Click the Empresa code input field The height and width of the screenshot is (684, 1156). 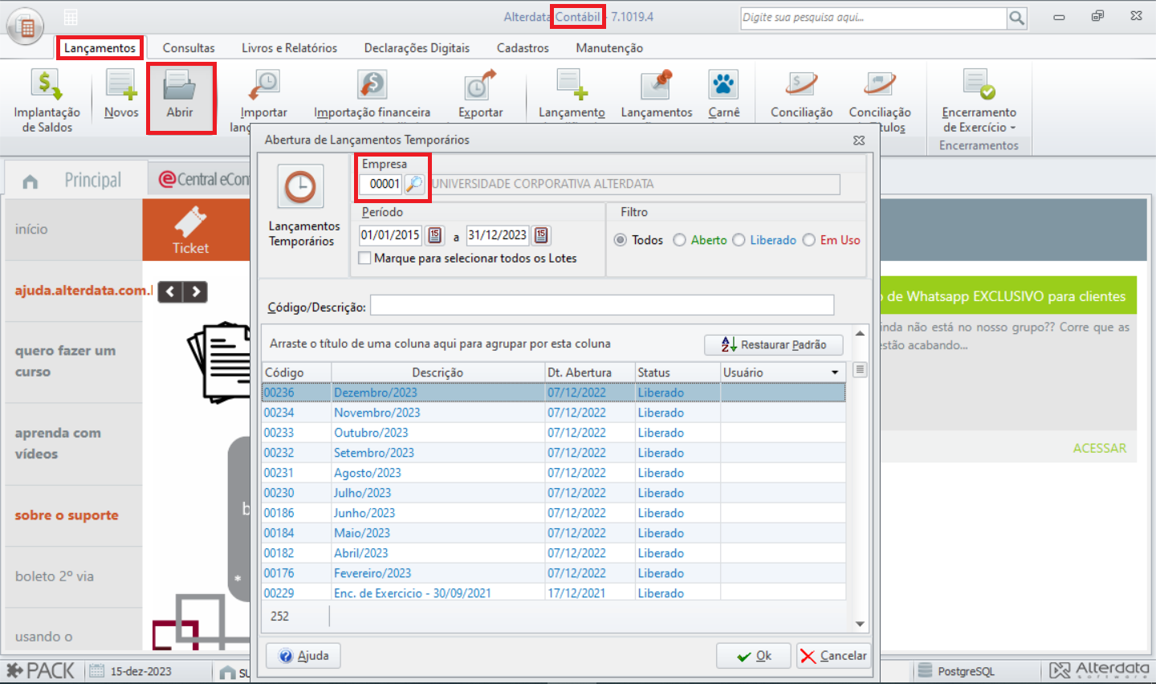381,184
